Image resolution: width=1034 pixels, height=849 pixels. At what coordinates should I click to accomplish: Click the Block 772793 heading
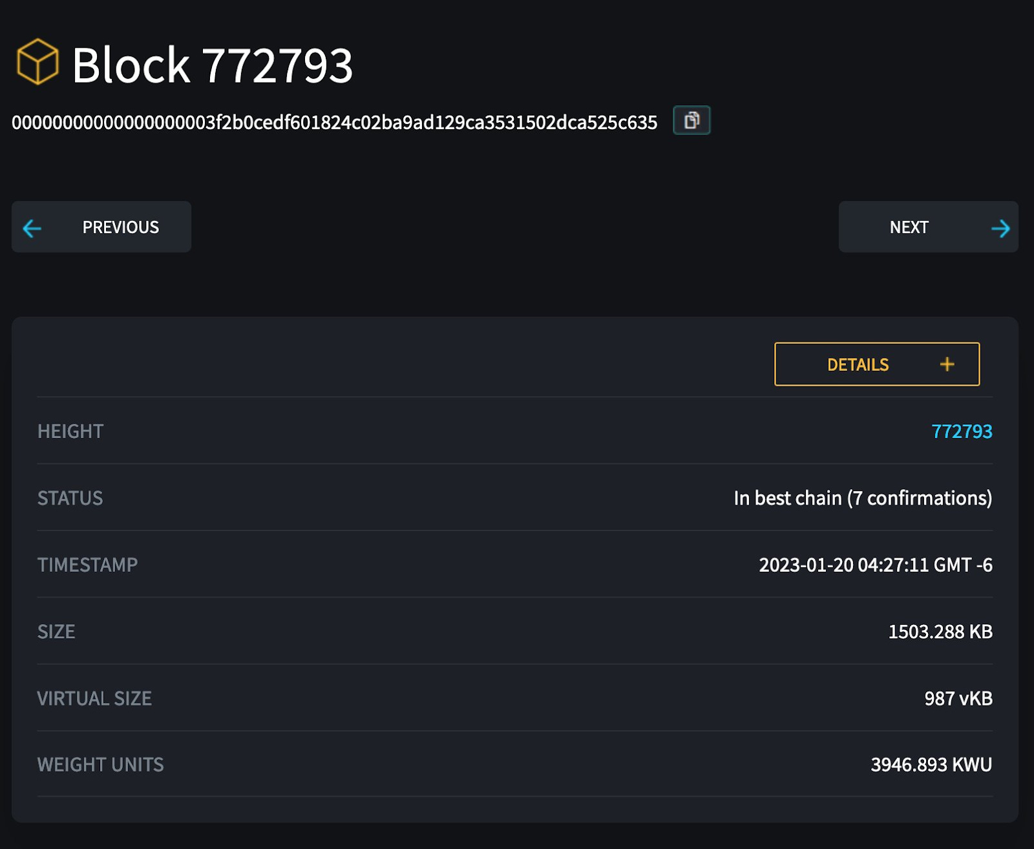coord(213,65)
